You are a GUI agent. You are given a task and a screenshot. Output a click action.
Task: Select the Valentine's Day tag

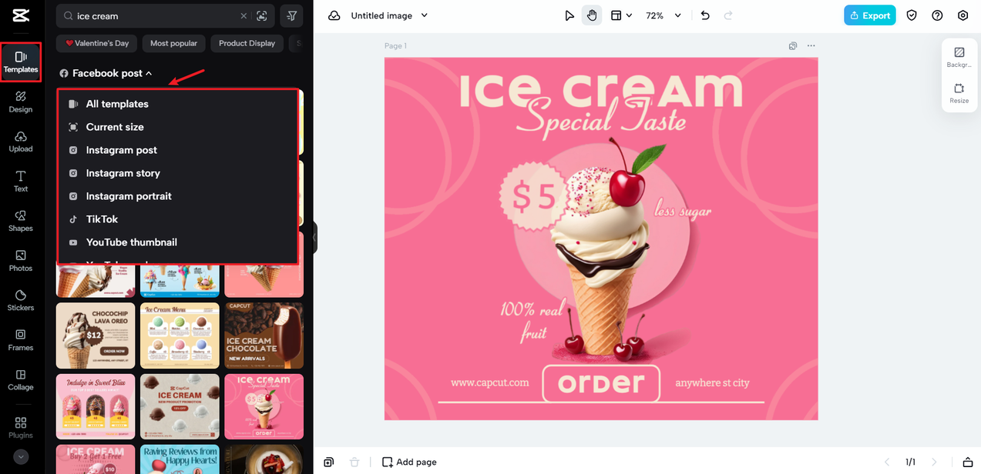(x=97, y=43)
